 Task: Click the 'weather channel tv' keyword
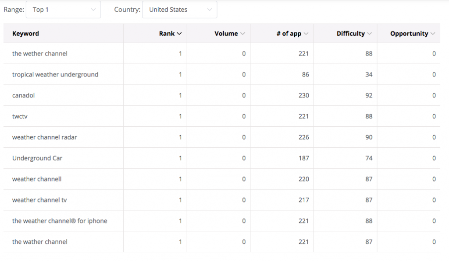click(39, 200)
